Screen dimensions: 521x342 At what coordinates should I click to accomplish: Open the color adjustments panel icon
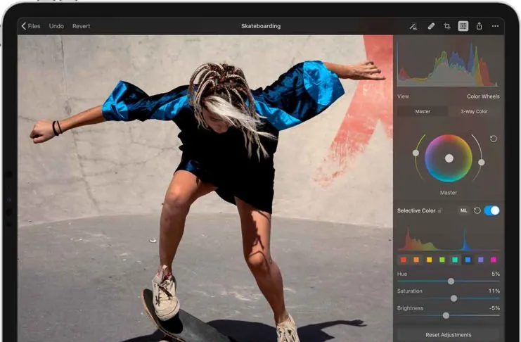click(x=463, y=26)
